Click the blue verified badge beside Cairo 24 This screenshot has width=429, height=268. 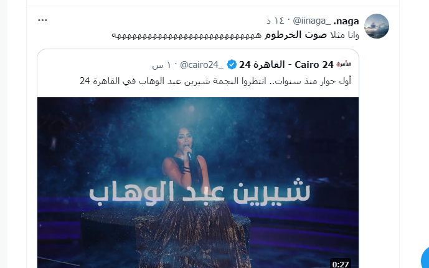[x=232, y=65]
